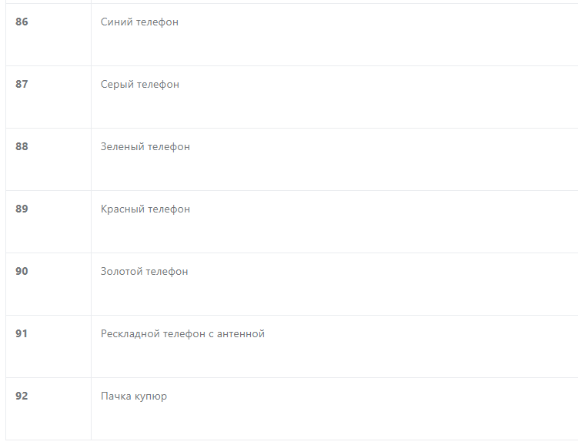Click the text "Серый телефон"
578x445 pixels.
click(x=140, y=85)
